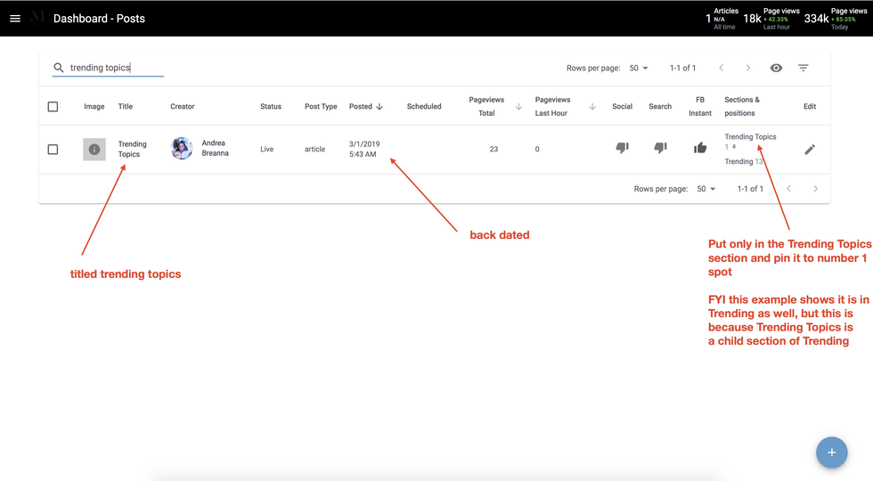Click the Social thumbs-down icon
This screenshot has height=481, width=873.
point(622,148)
